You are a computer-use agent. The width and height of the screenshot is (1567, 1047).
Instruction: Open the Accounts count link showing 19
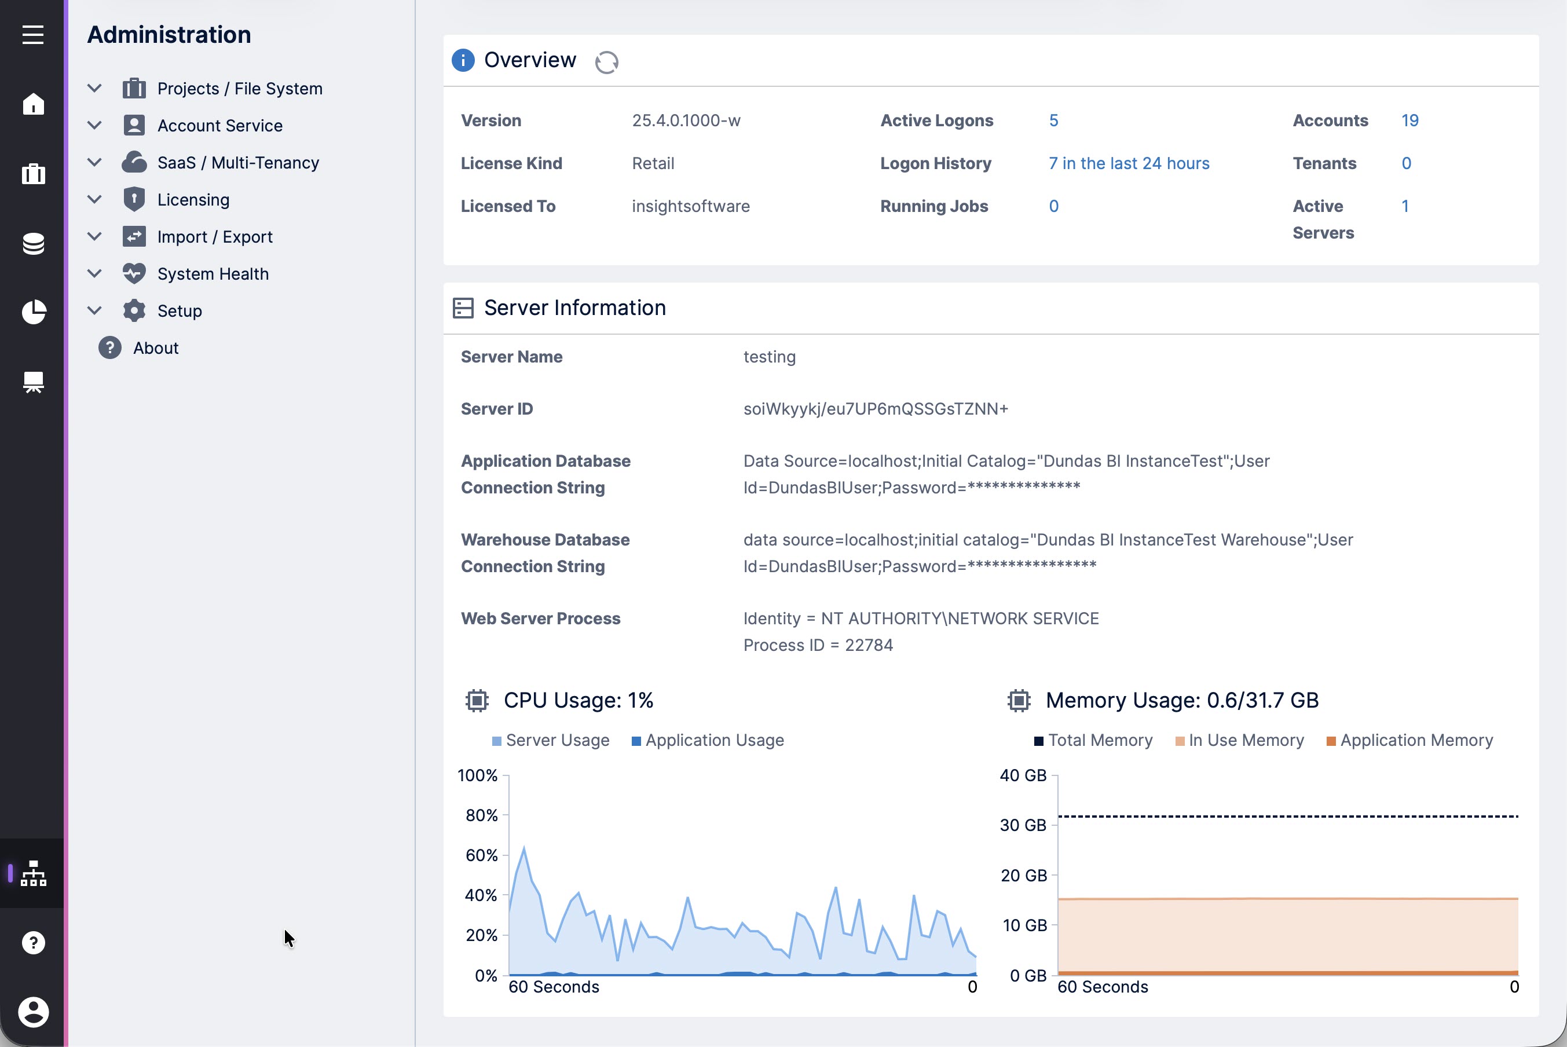(1409, 120)
